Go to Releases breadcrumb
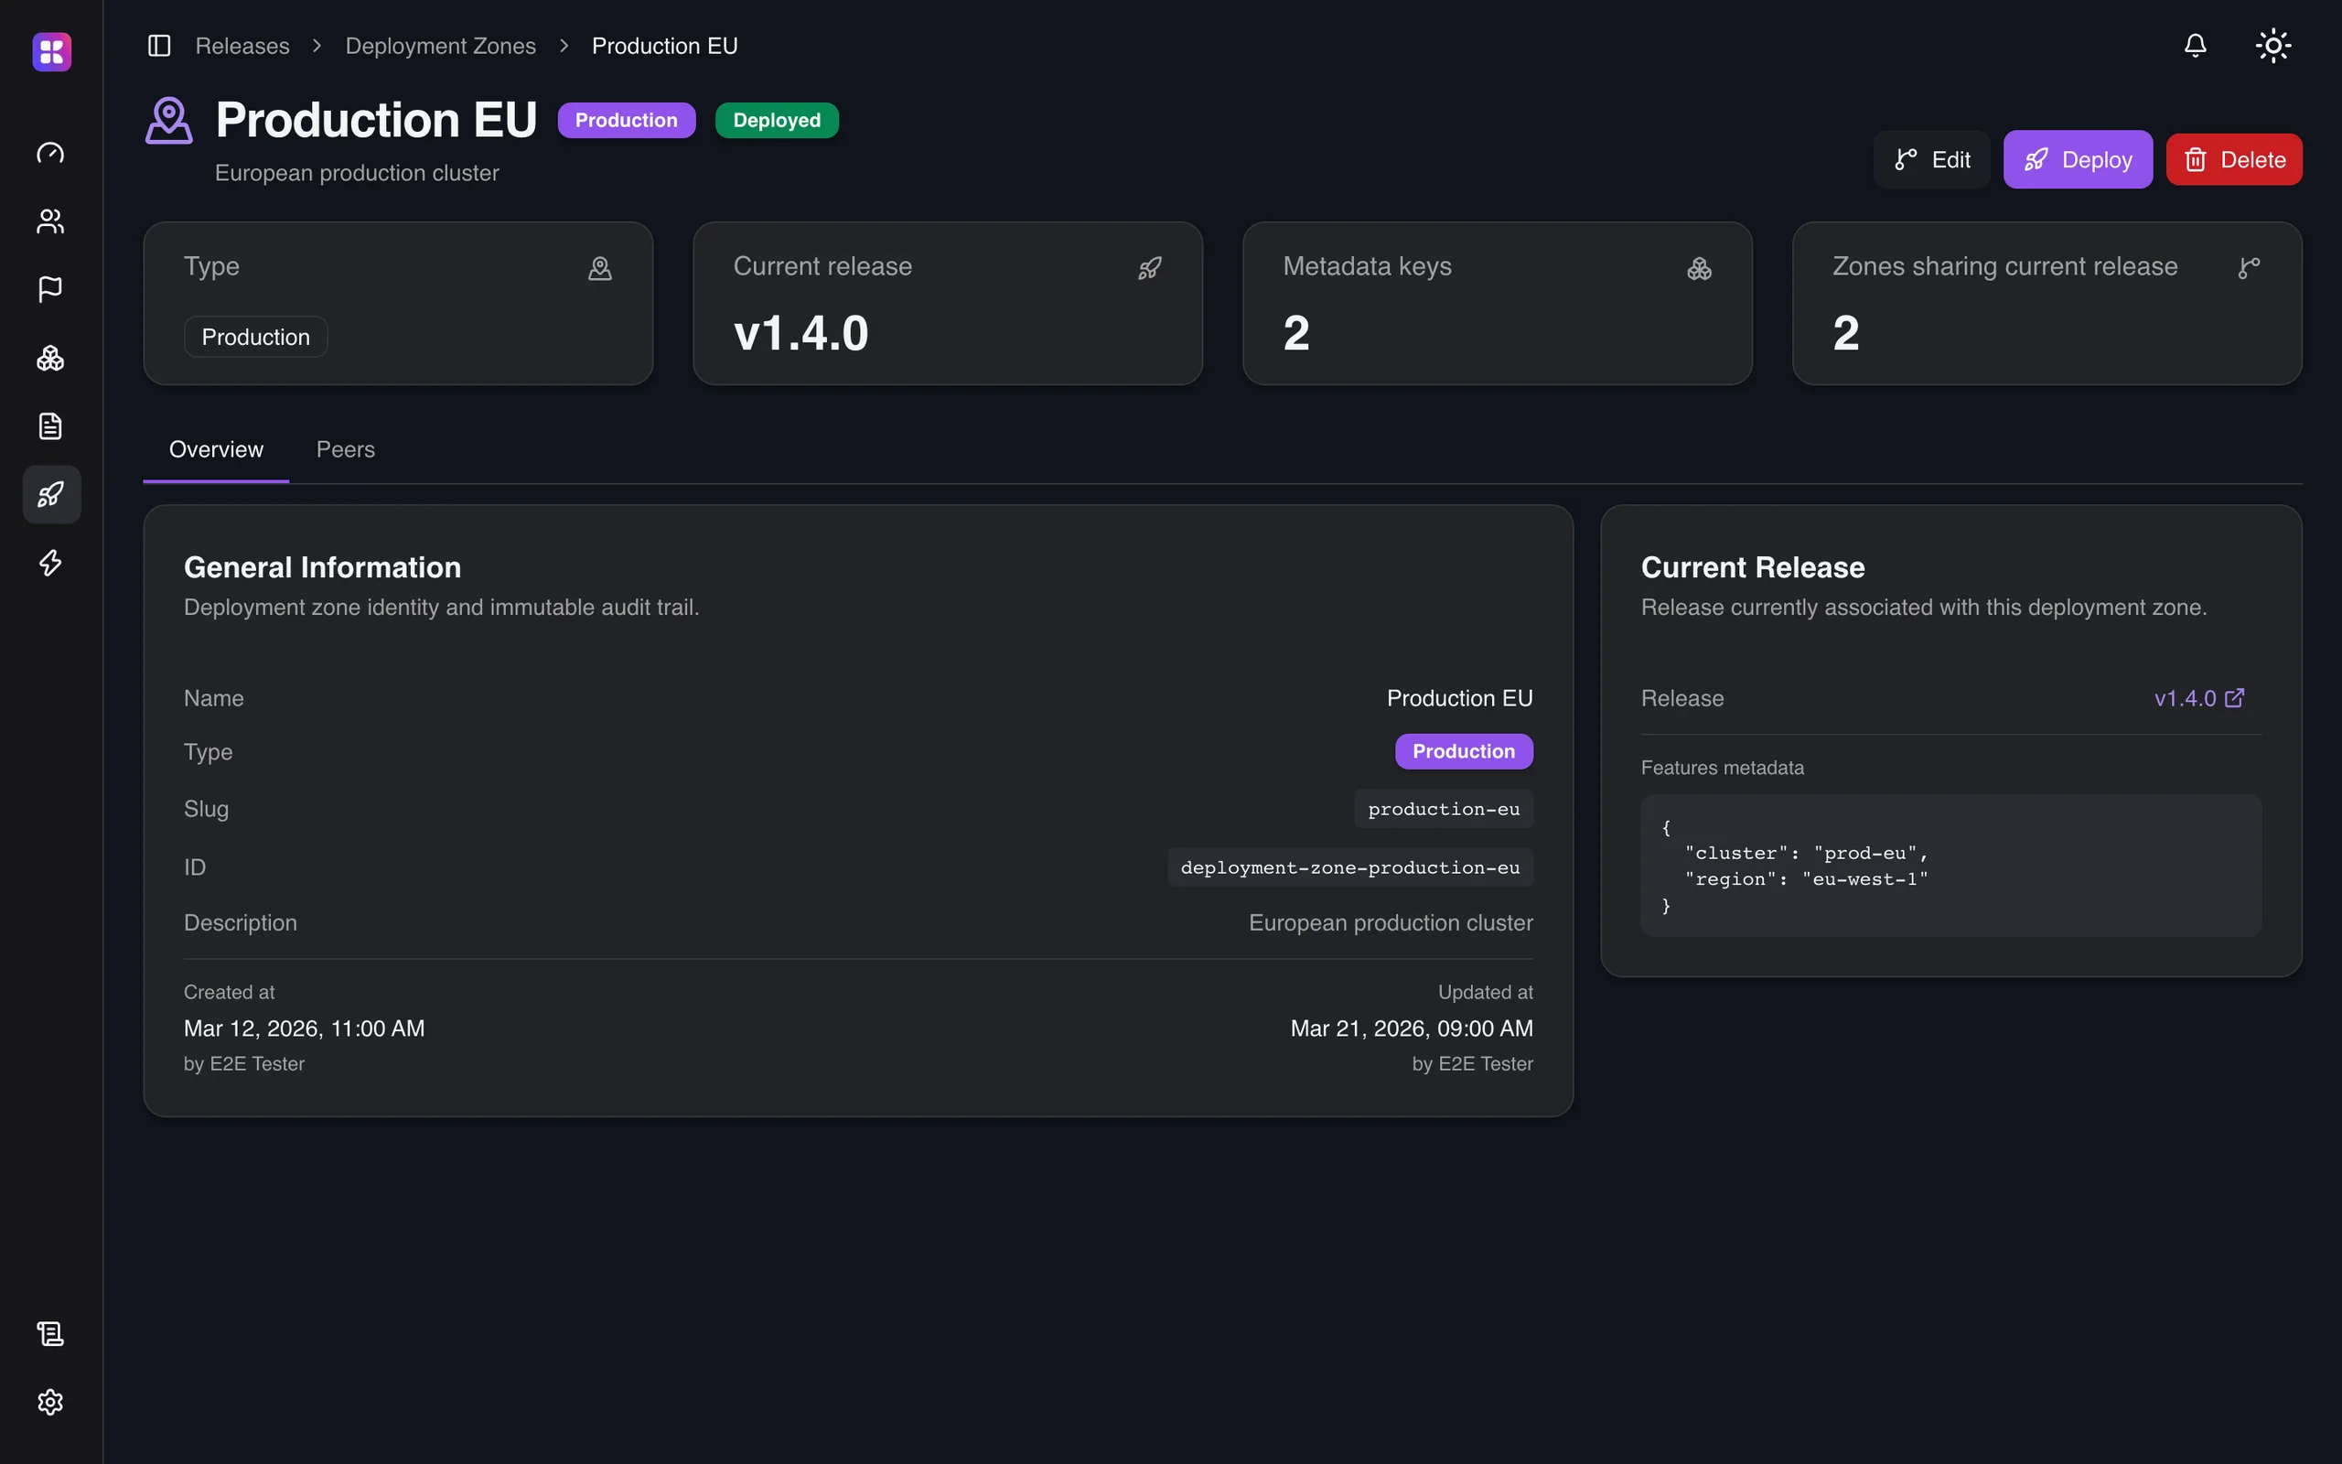Viewport: 2342px width, 1464px height. [242, 46]
